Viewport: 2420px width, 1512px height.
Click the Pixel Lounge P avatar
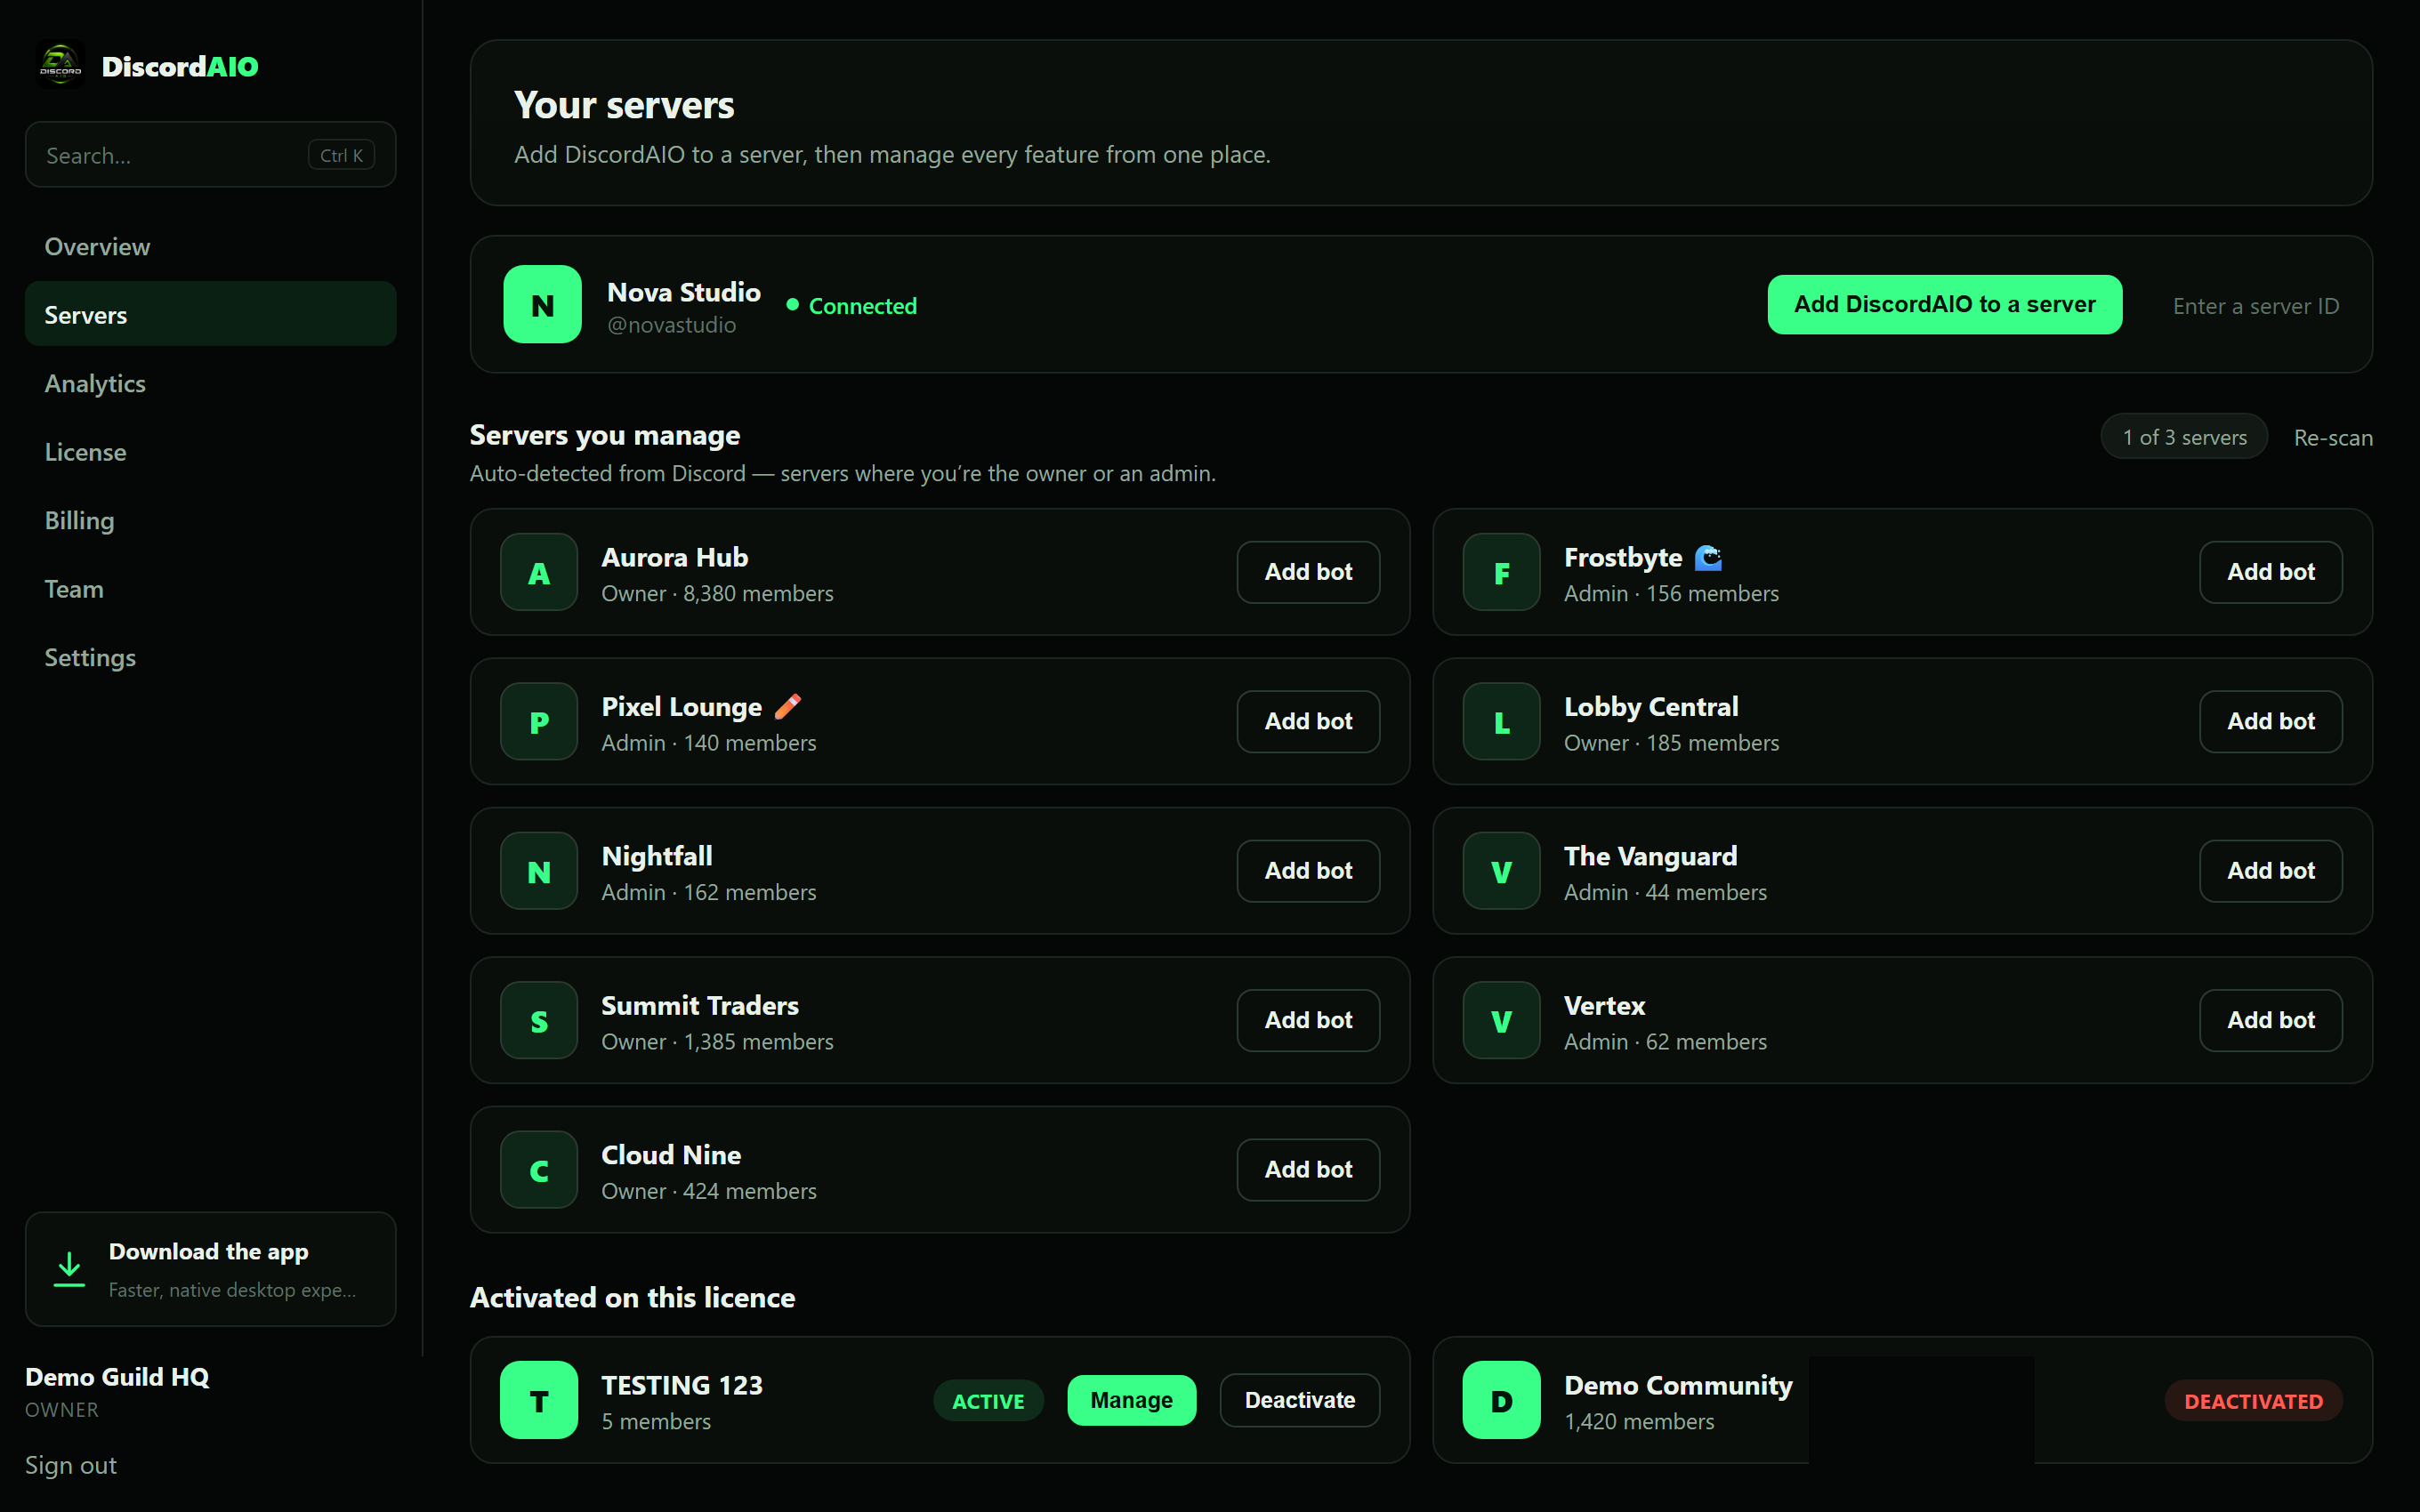click(x=539, y=721)
